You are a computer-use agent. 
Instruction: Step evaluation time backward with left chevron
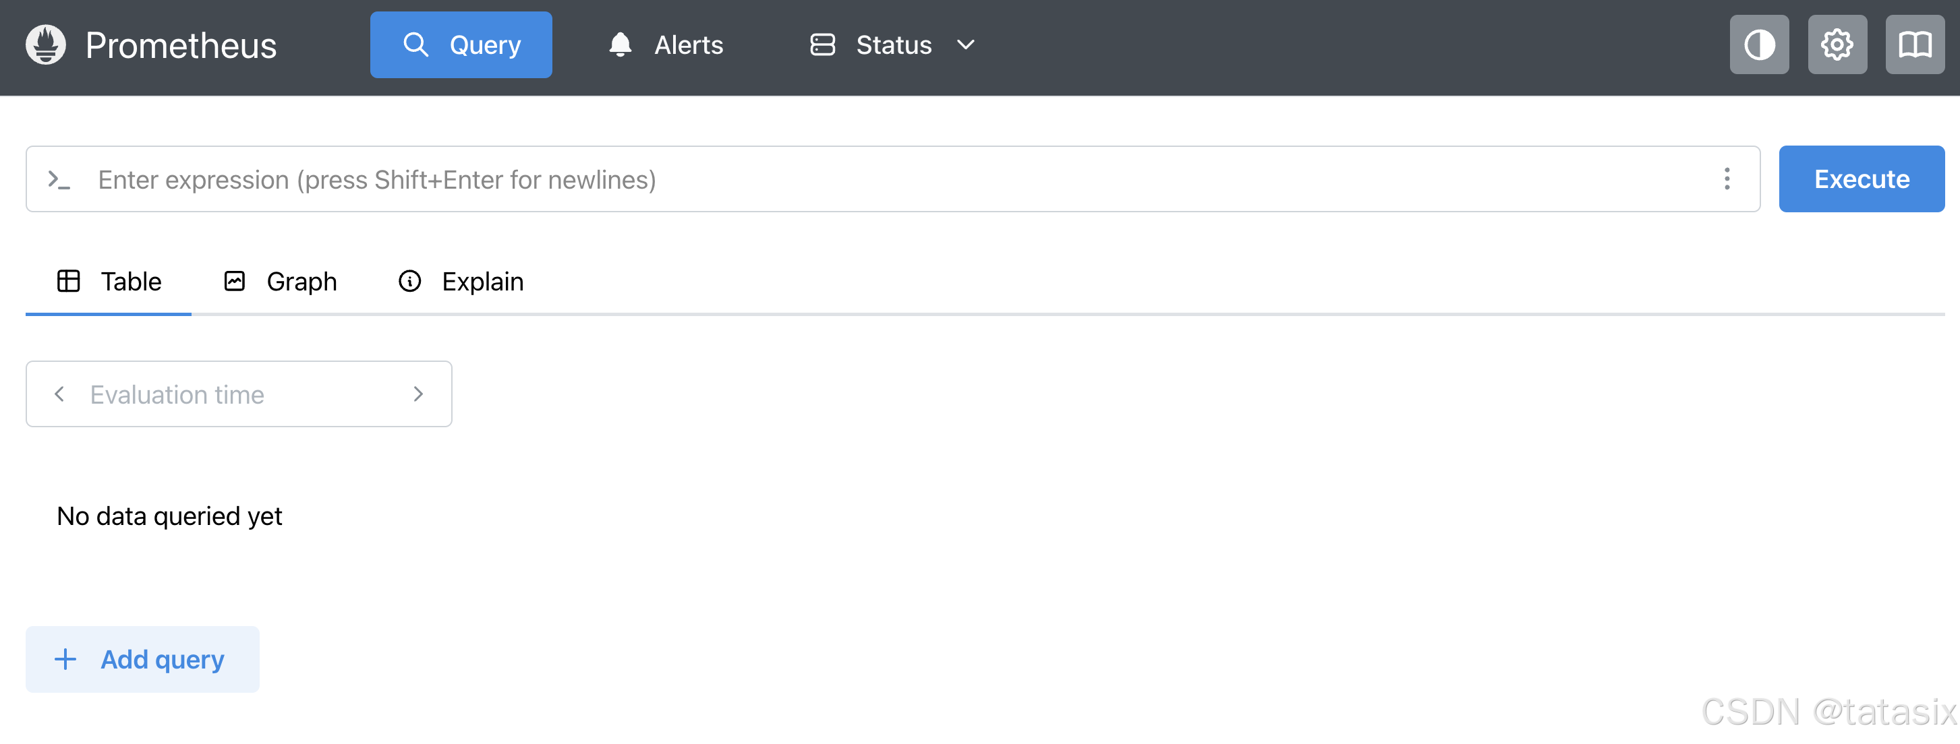pos(59,394)
